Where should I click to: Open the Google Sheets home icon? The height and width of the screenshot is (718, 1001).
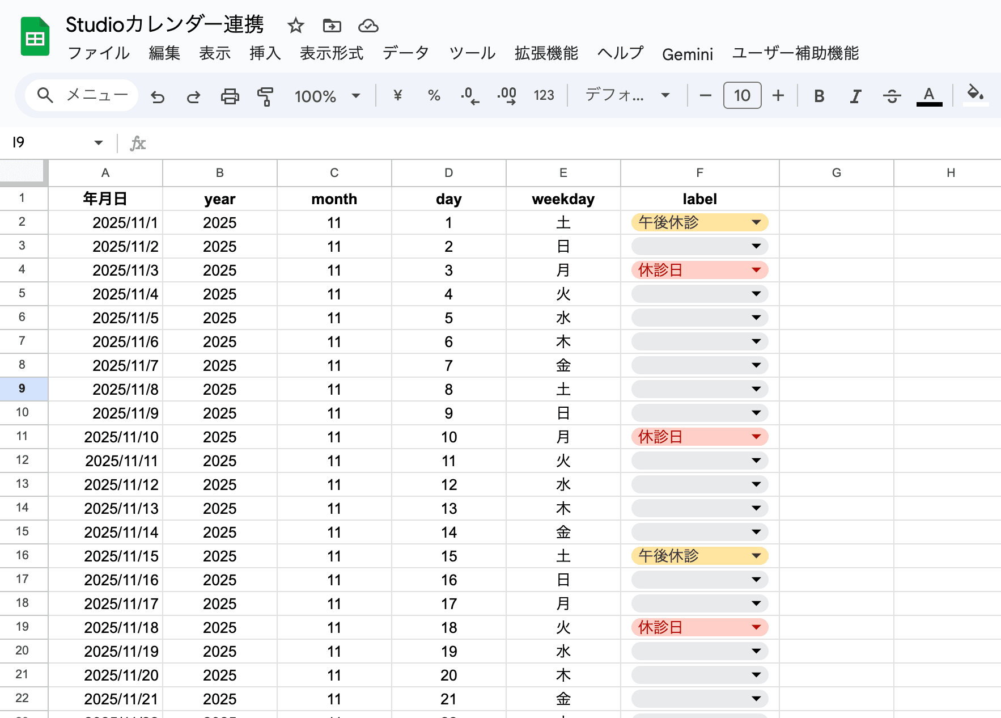click(35, 37)
